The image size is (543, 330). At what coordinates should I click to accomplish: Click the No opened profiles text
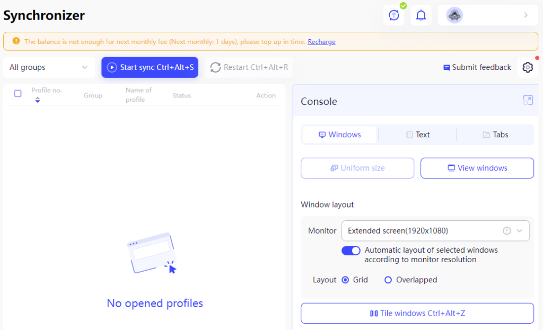[155, 304]
